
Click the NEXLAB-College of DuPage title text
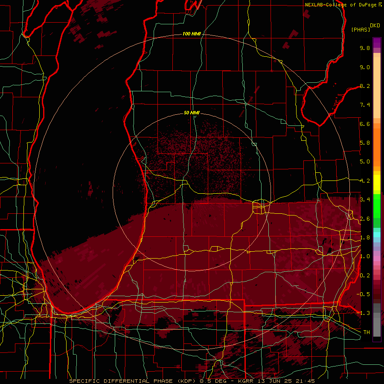(341, 5)
